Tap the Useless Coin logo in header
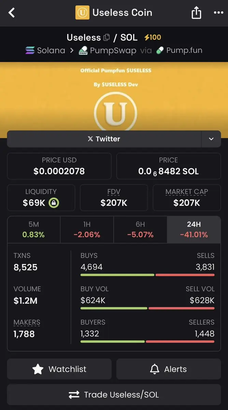Viewport: 228px width, 410px height. point(82,13)
